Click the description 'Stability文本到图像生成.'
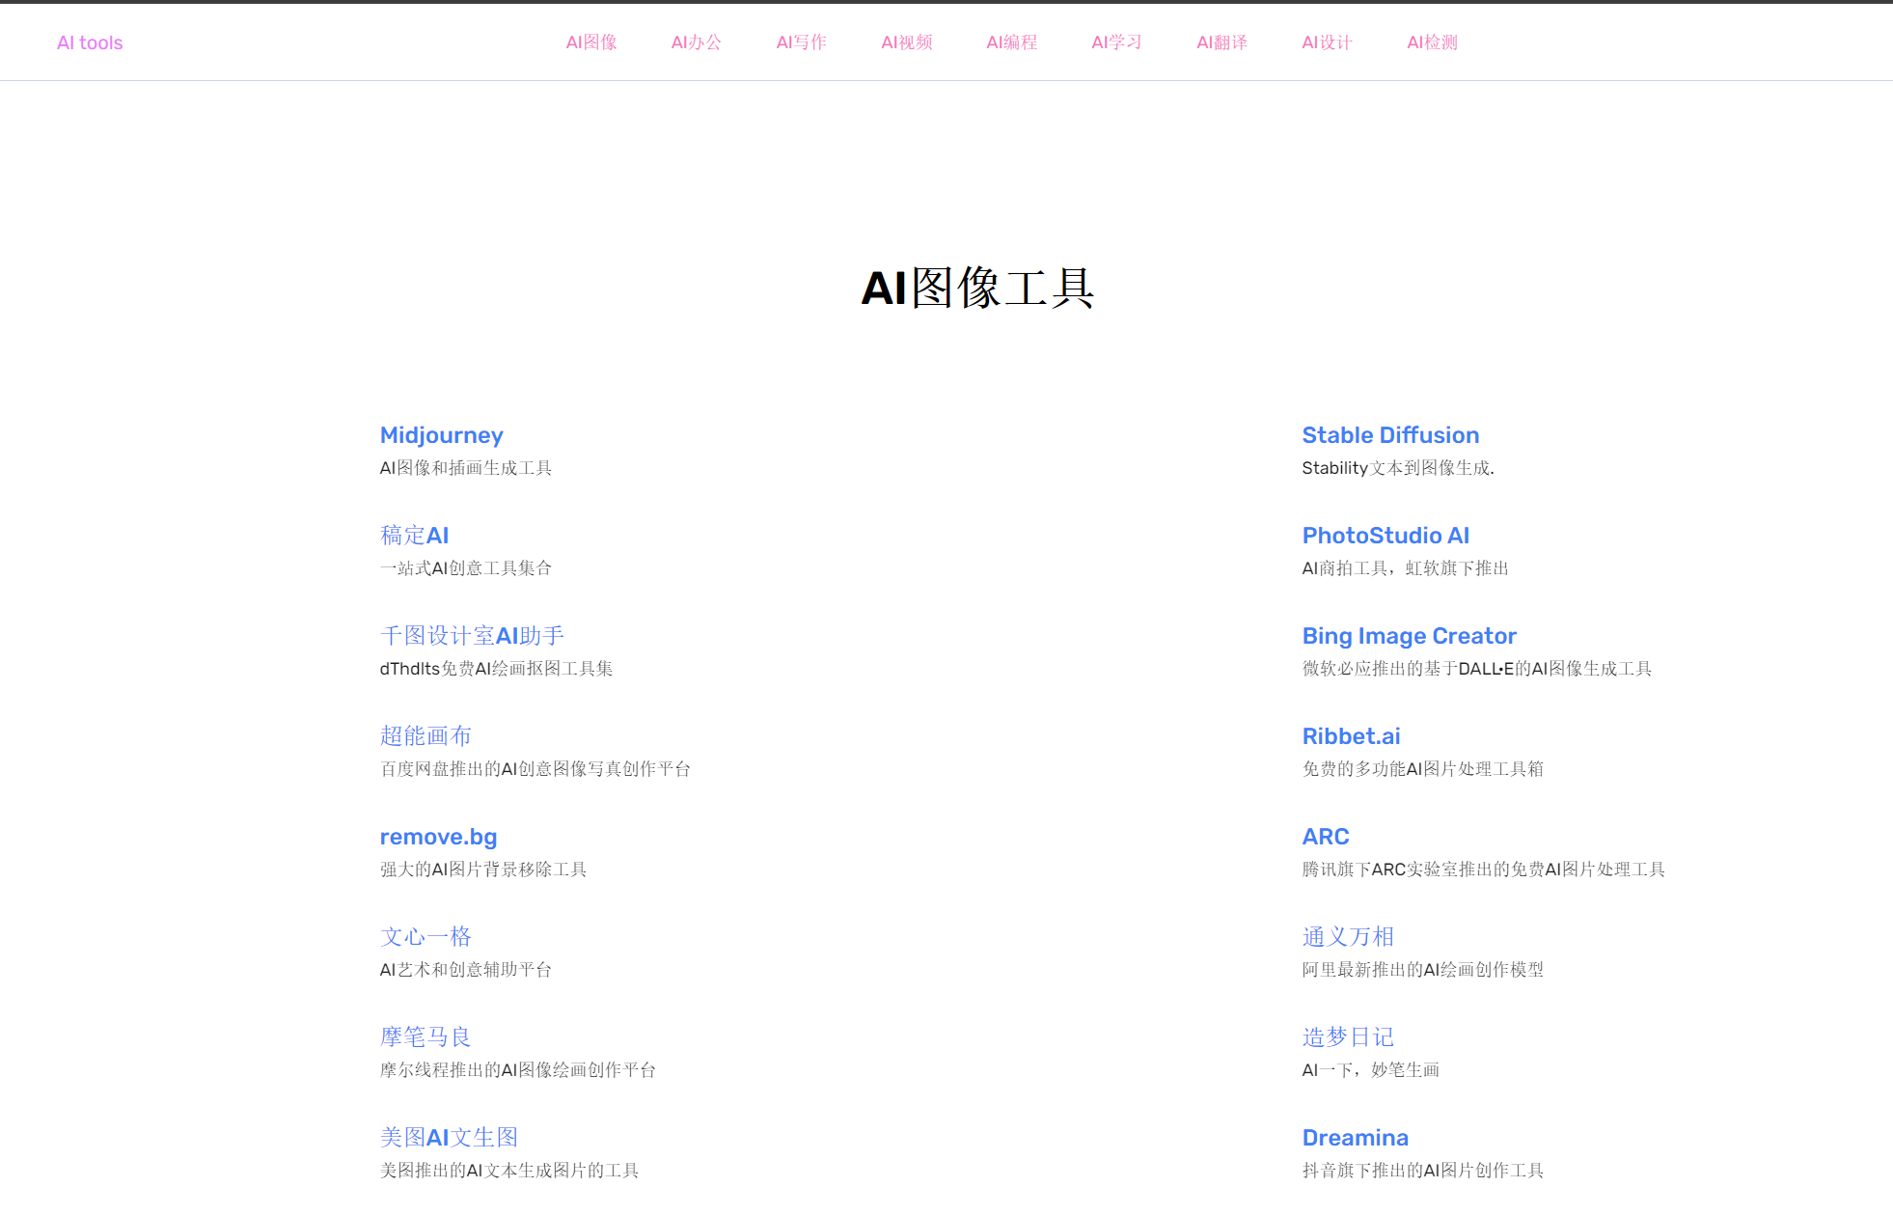1893x1215 pixels. coord(1398,468)
